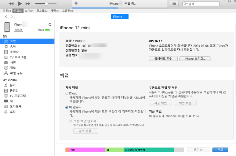Click the 최근 백업 date text
The image size is (236, 156).
point(174,116)
